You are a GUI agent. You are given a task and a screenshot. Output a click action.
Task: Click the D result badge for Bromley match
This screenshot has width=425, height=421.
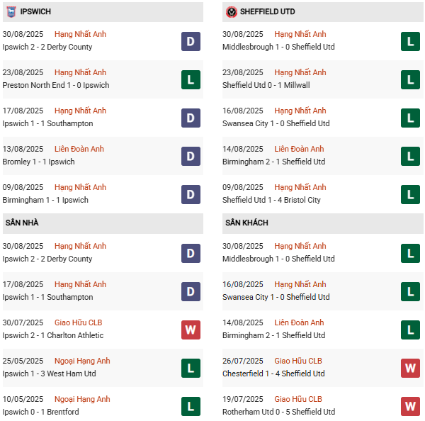191,156
